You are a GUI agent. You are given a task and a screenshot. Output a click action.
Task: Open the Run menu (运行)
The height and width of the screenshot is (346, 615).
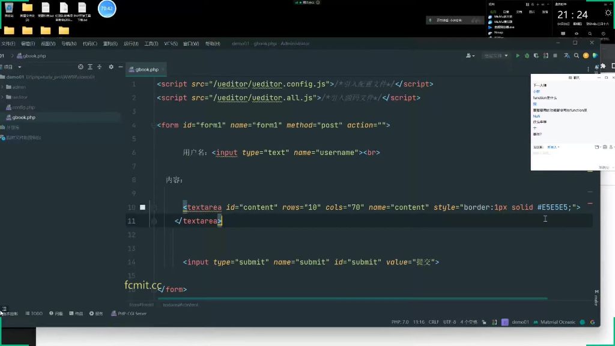pyautogui.click(x=131, y=43)
